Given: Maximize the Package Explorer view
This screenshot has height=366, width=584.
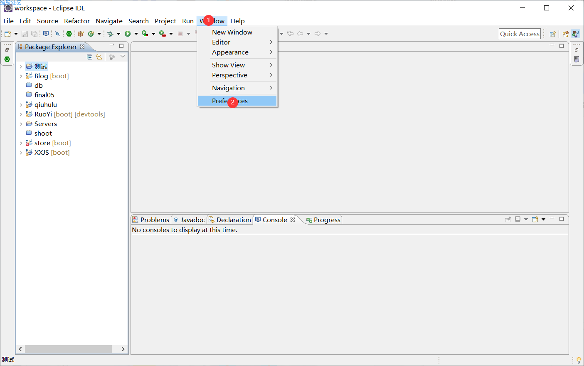Looking at the screenshot, I should (x=121, y=46).
